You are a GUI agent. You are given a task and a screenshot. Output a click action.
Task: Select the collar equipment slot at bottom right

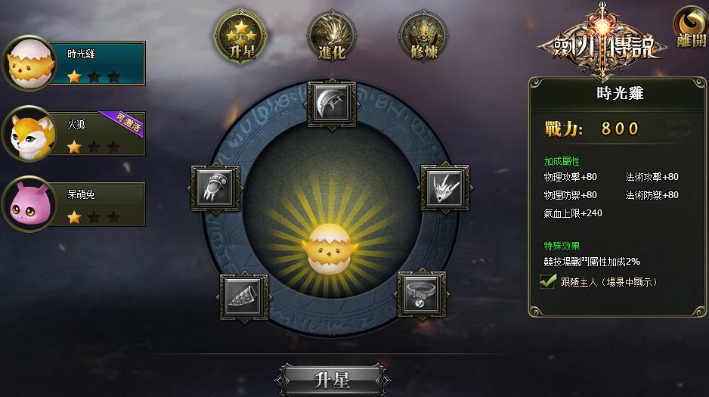tap(422, 295)
